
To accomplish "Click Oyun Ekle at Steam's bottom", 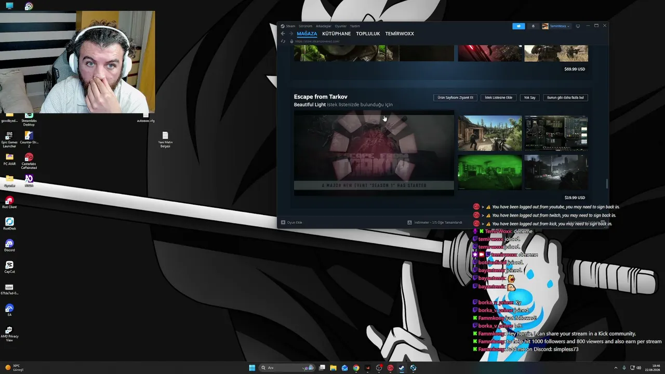I will pyautogui.click(x=291, y=222).
